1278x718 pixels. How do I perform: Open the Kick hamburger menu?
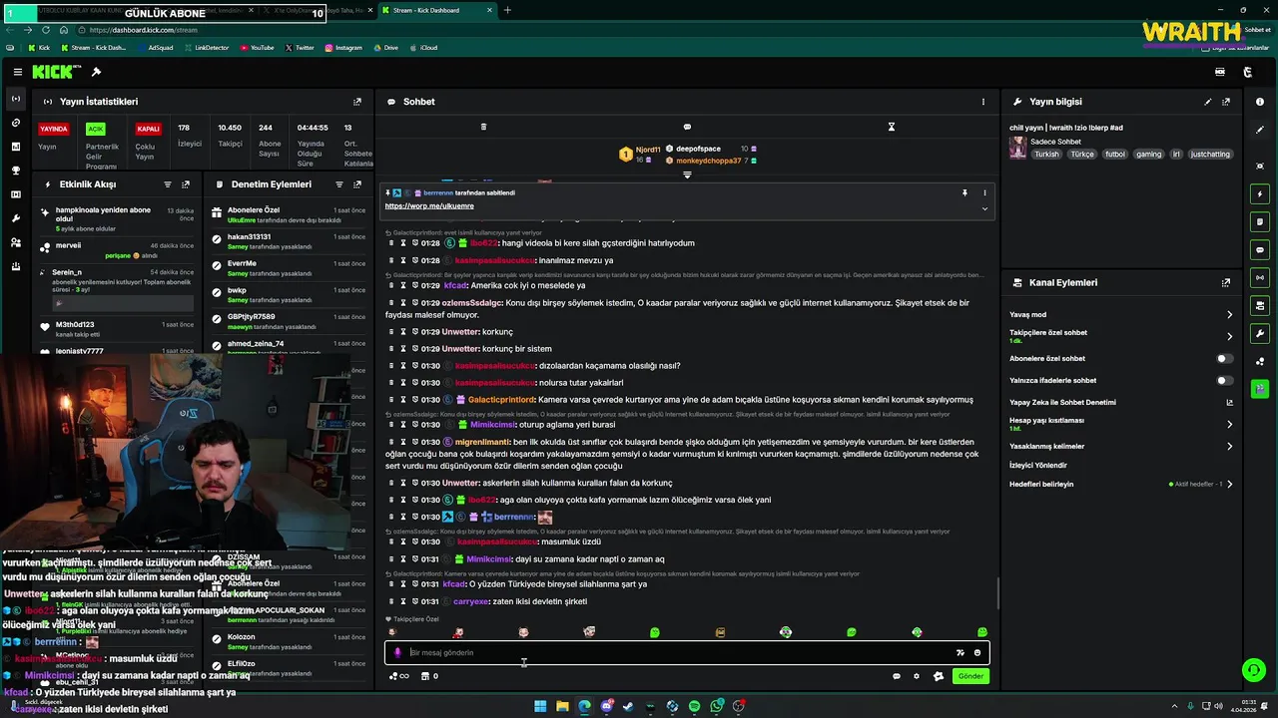18,72
